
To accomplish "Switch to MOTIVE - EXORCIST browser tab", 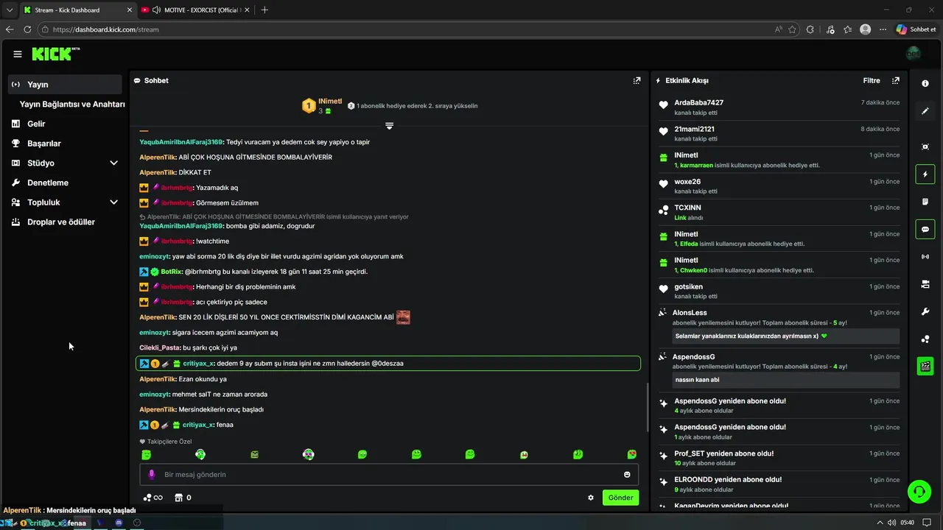I will [x=197, y=10].
